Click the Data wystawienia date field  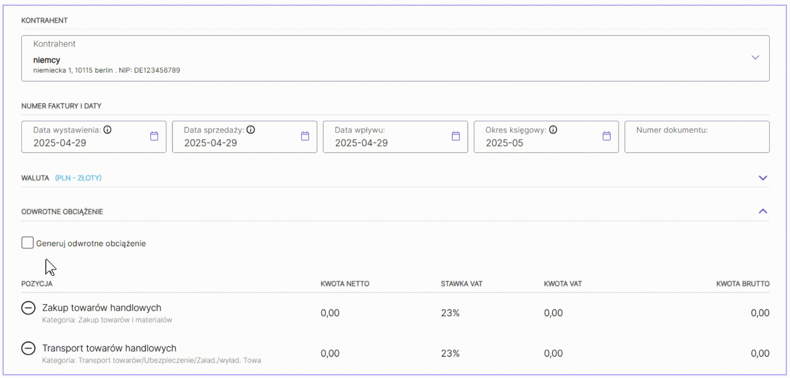tap(94, 137)
